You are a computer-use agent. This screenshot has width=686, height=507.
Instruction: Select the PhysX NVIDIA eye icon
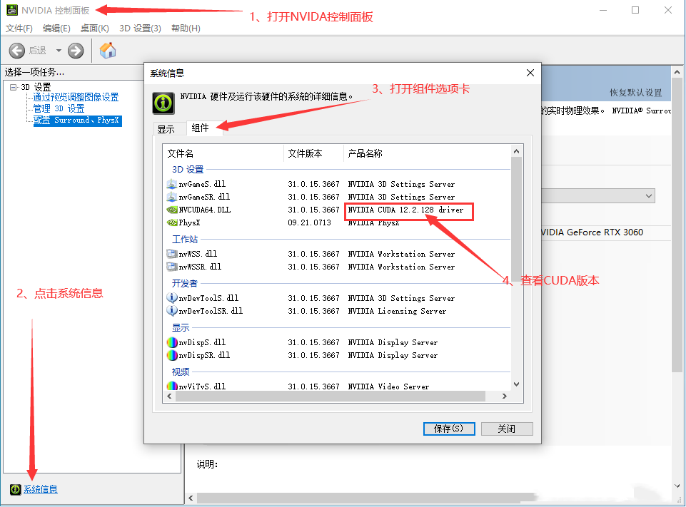click(172, 222)
